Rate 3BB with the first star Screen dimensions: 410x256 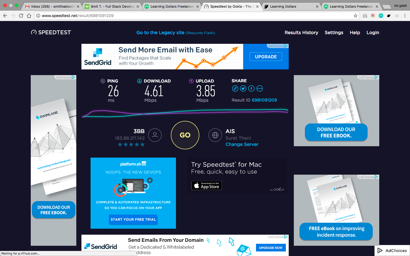[120, 144]
